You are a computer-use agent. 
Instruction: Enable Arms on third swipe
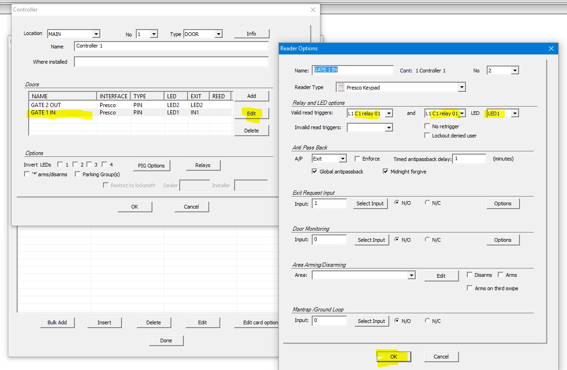pyautogui.click(x=470, y=288)
